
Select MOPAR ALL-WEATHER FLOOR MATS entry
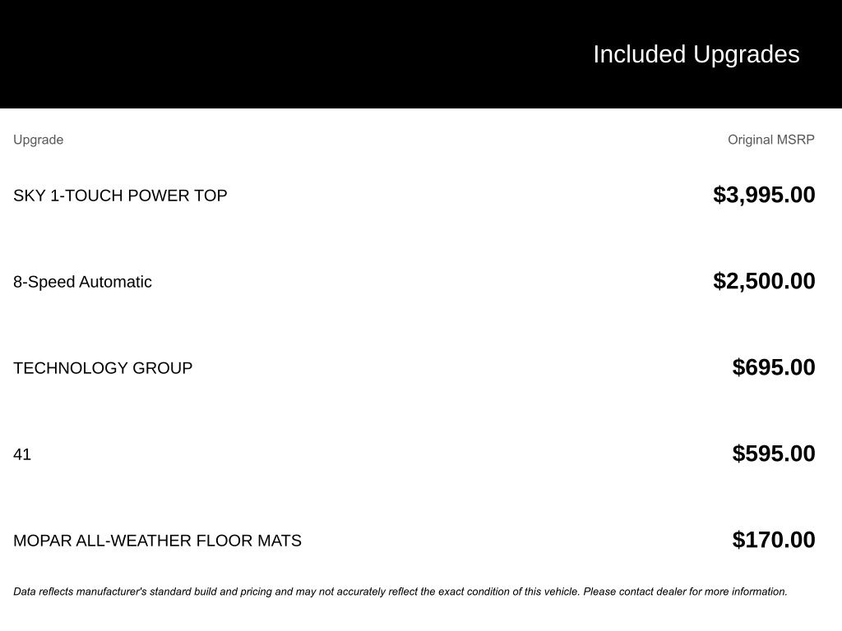pos(157,541)
